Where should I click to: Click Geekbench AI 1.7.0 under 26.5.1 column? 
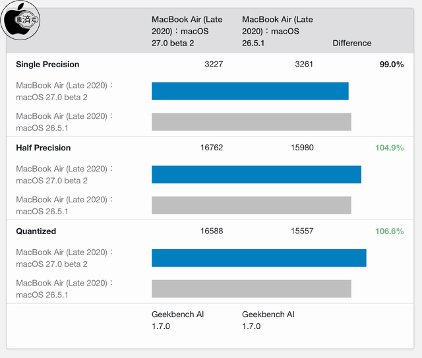click(268, 320)
